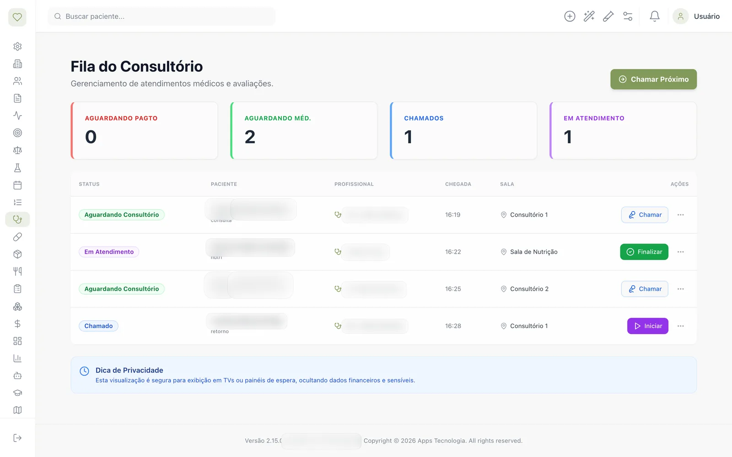Select the stethoscope queue icon in sidebar
732x457 pixels.
point(17,219)
